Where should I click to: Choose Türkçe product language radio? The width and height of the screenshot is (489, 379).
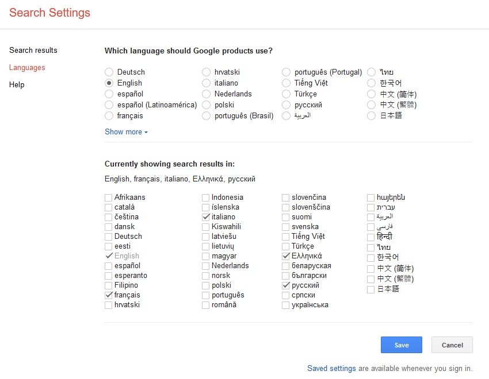(286, 94)
